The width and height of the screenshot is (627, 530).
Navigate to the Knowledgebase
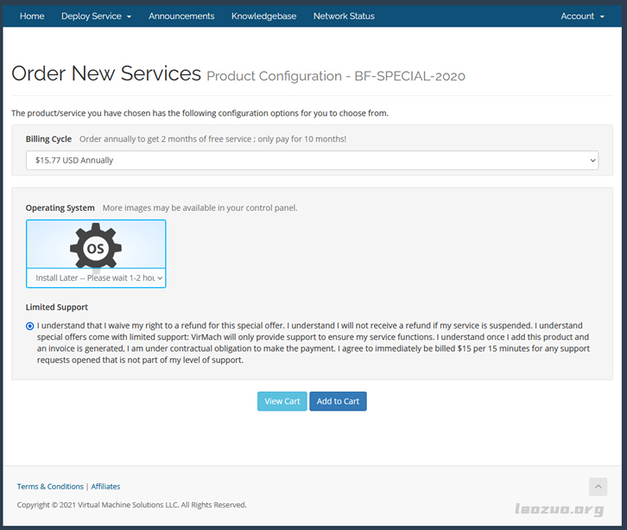(263, 16)
